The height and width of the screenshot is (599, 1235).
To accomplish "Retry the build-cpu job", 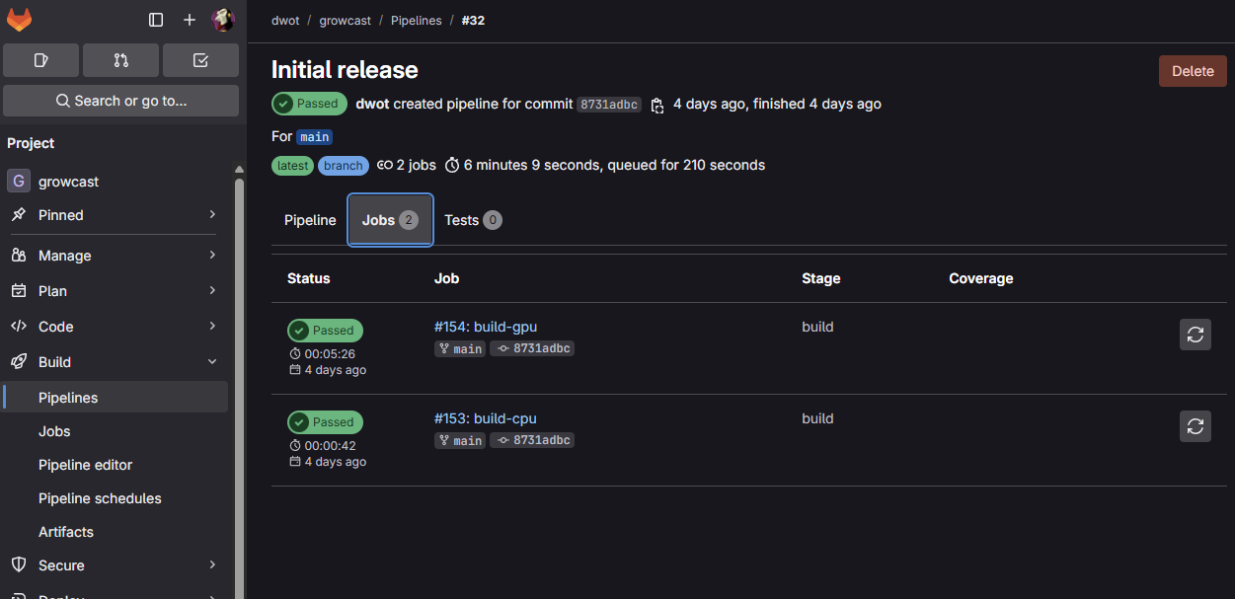I will point(1195,426).
